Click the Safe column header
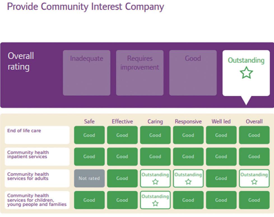 [x=89, y=121]
